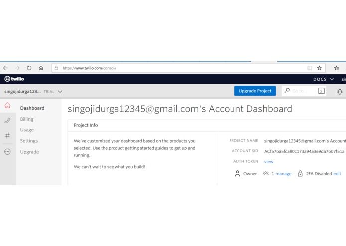346x246 pixels.
Task: Click the browser address bar URL
Action: point(90,68)
